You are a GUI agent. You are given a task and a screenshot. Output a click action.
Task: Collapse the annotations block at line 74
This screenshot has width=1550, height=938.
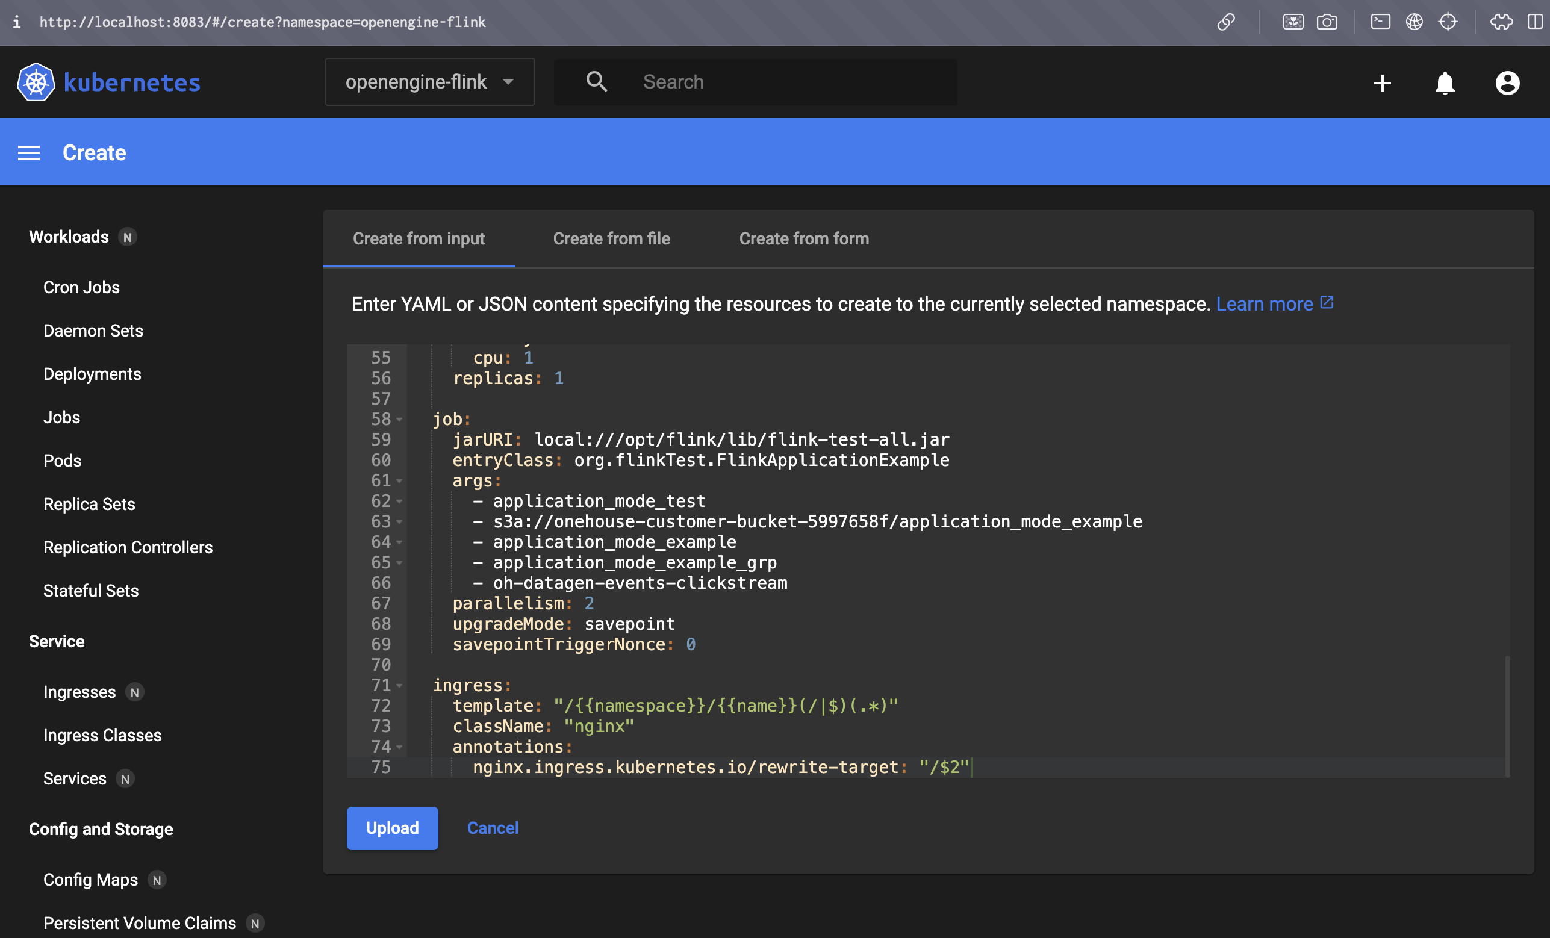[399, 747]
